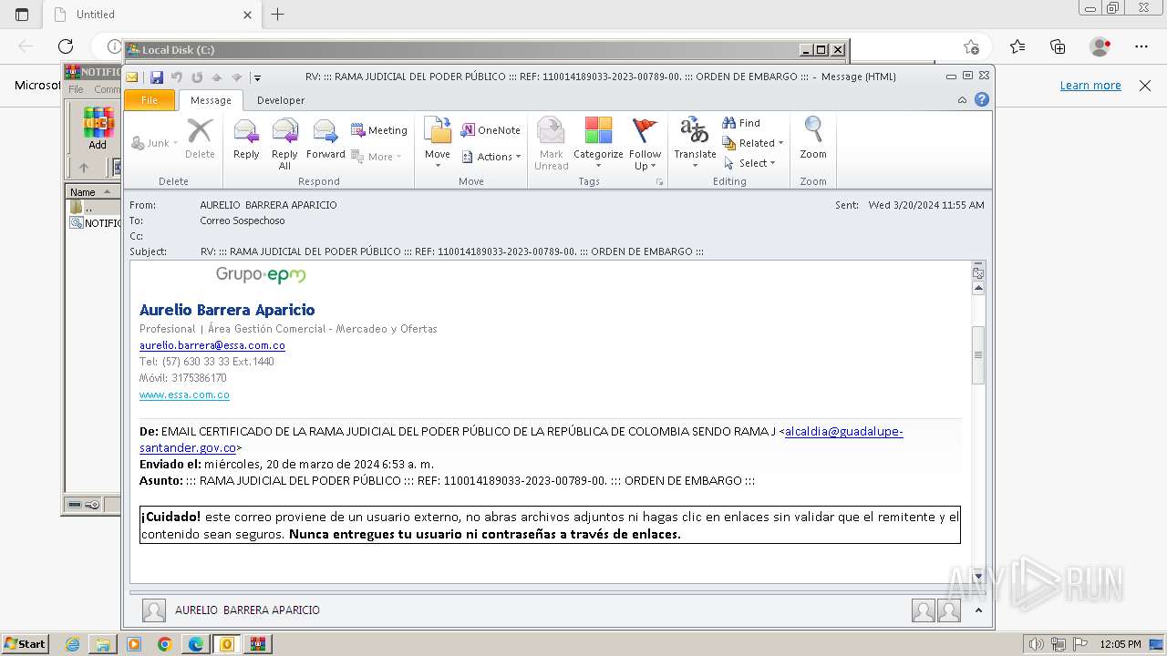The height and width of the screenshot is (656, 1167).
Task: Click the taskbar clock showing 12:05 PM
Action: (x=1121, y=644)
